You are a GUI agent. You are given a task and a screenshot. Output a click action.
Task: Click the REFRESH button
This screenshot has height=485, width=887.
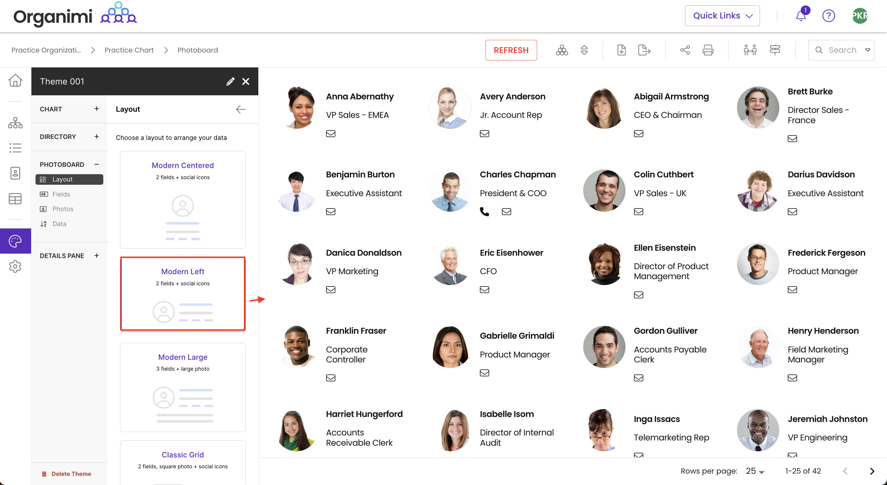511,50
